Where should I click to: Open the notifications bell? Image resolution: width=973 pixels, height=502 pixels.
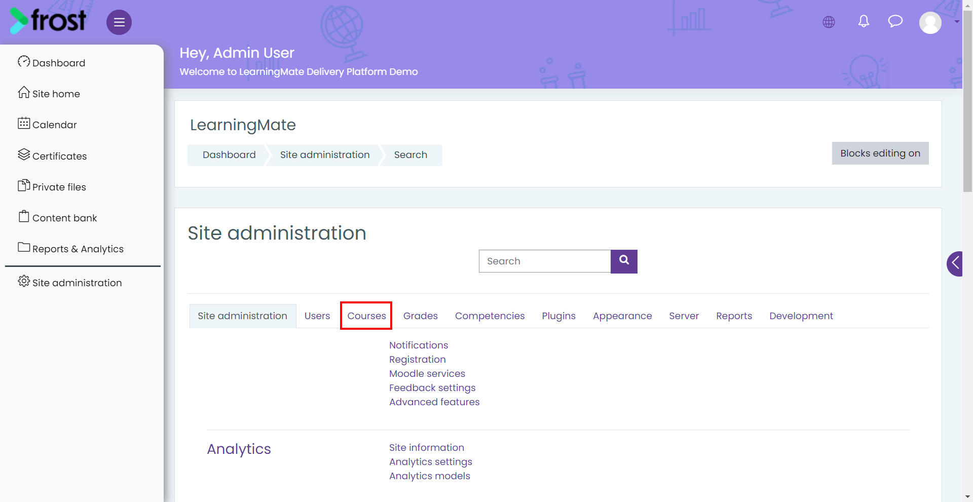point(864,21)
